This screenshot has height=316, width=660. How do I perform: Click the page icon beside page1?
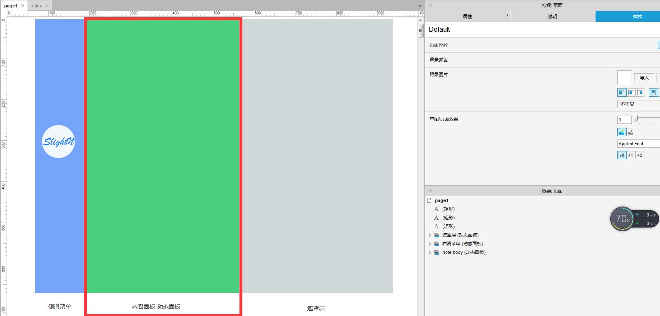430,200
